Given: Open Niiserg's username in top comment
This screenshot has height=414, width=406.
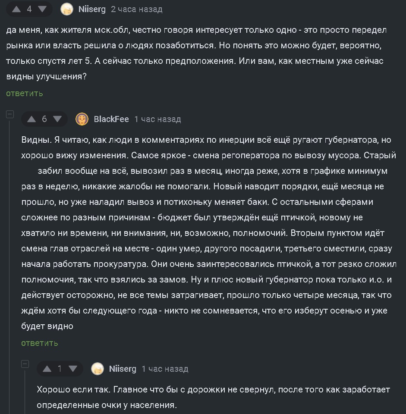Looking at the screenshot, I should pyautogui.click(x=92, y=9).
